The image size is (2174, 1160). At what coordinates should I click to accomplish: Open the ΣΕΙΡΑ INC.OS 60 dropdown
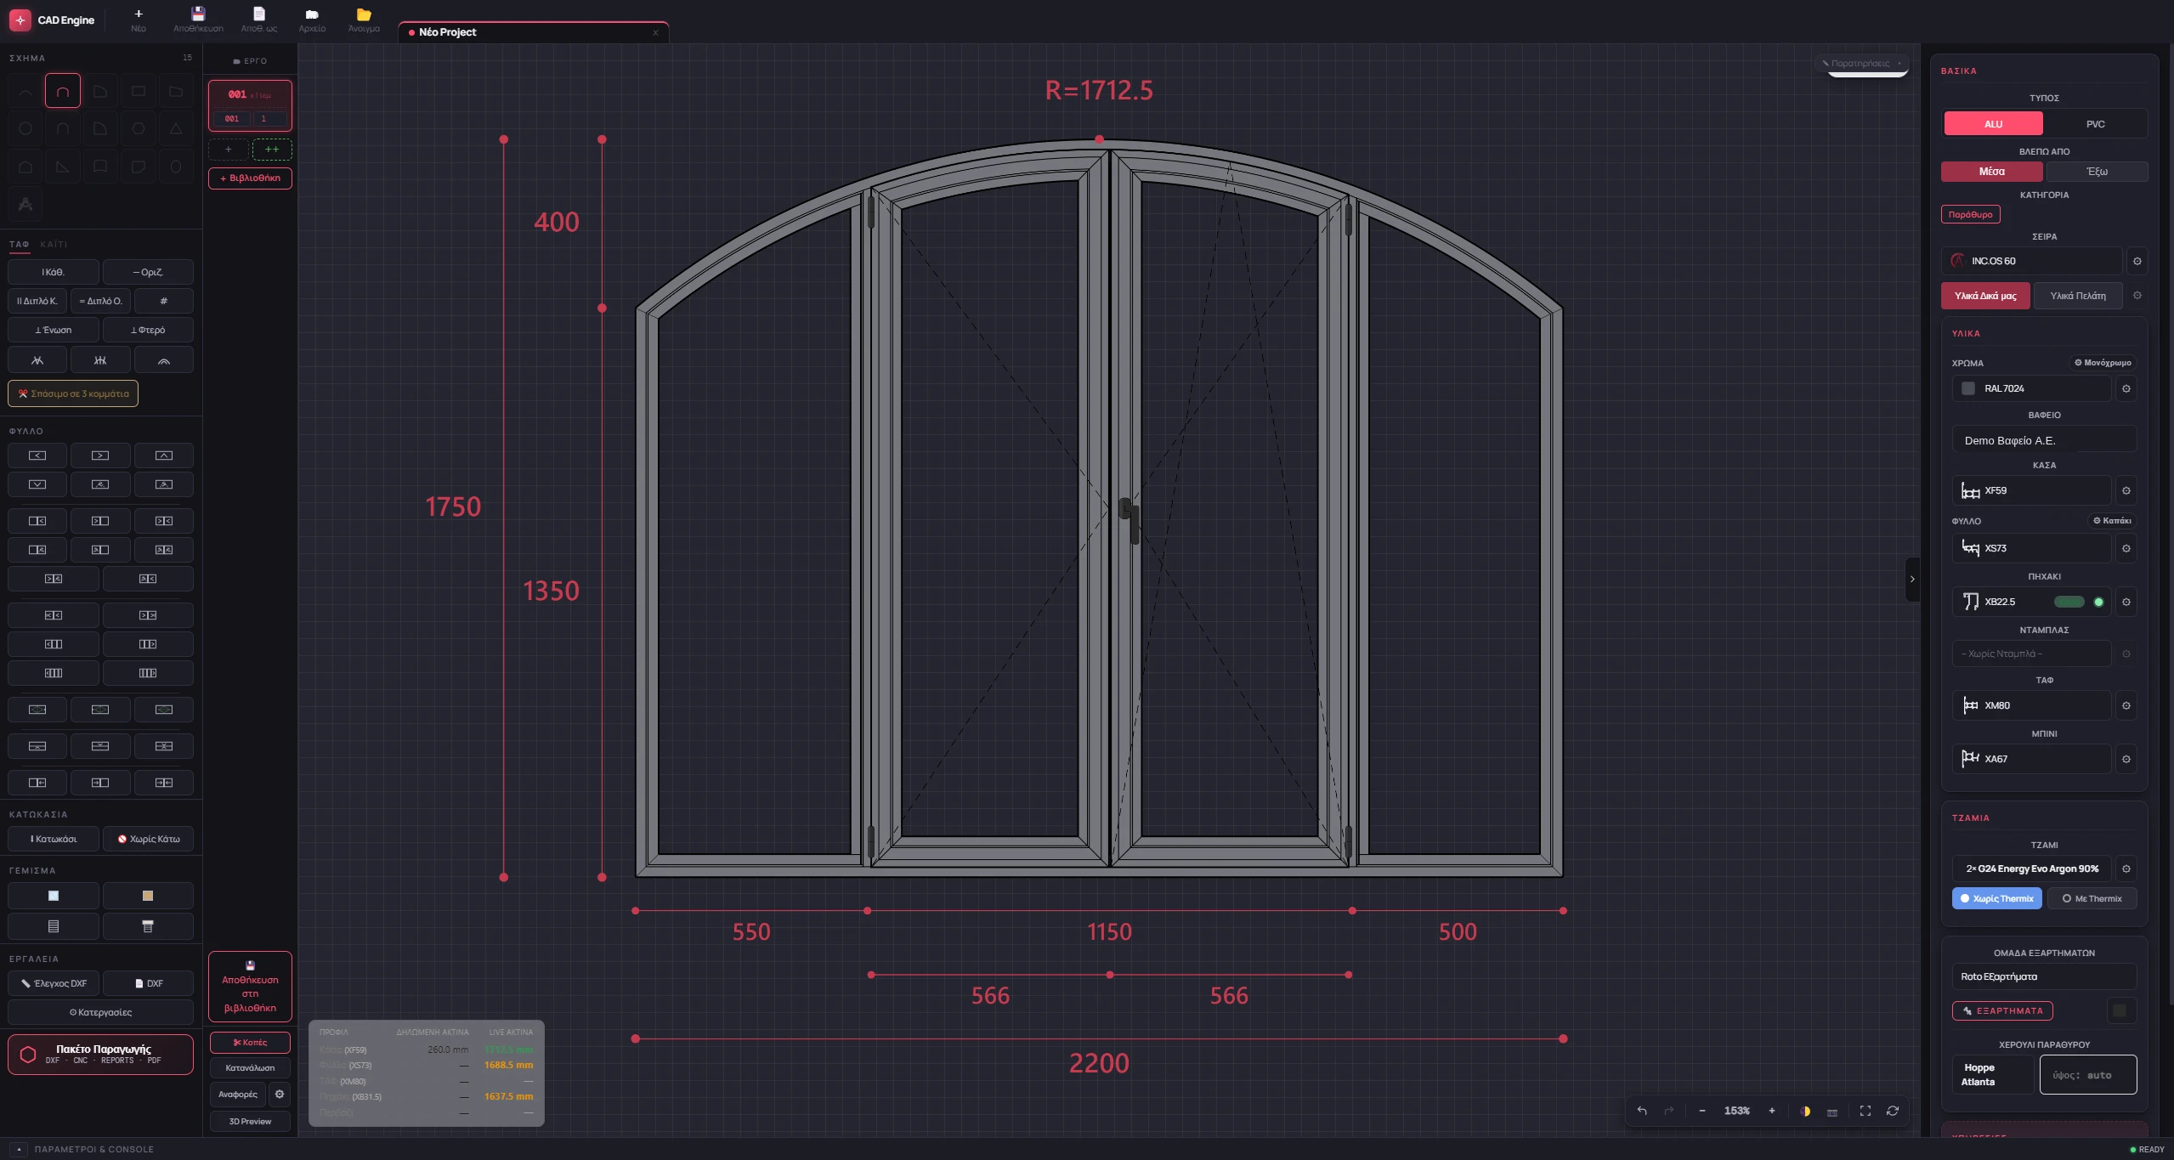coord(2031,261)
